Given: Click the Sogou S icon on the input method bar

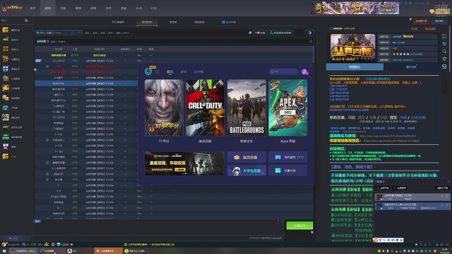Looking at the screenshot, I should (x=375, y=239).
